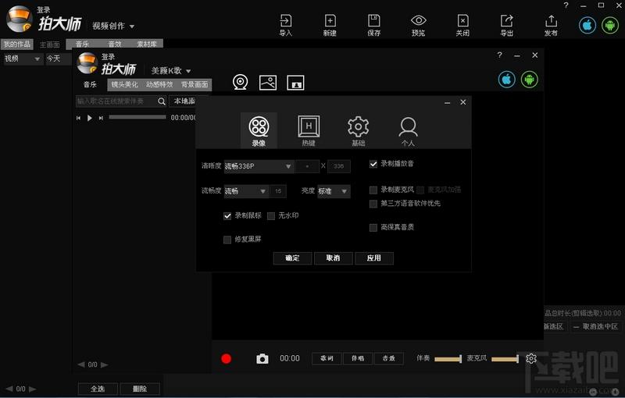Play the song with the play button
The width and height of the screenshot is (625, 398).
[x=90, y=118]
